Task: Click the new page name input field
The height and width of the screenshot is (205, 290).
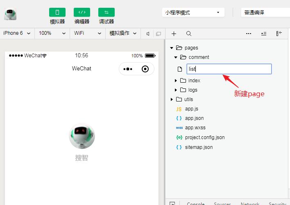Action: (x=229, y=69)
